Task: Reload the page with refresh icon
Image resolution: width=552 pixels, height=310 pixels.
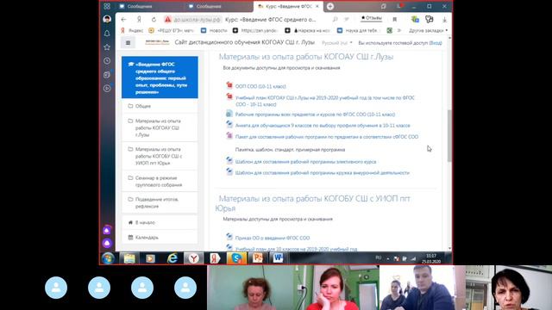Action: (154, 20)
